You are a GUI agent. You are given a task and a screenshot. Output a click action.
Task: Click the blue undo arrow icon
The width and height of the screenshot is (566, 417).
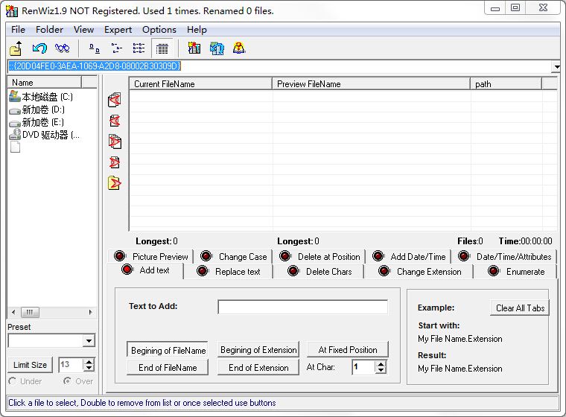[x=39, y=48]
